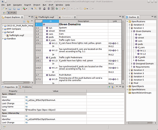Open the Navigate menu
The image size is (158, 130).
click(17, 5)
